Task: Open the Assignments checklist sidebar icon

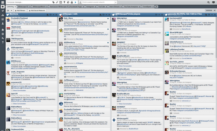Action: point(2,19)
